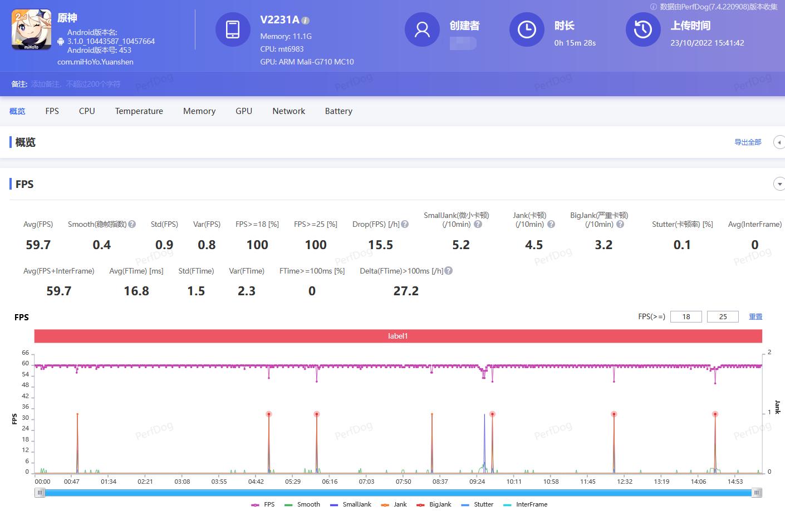The width and height of the screenshot is (785, 511).
Task: Click the duration clock icon
Action: point(527,29)
